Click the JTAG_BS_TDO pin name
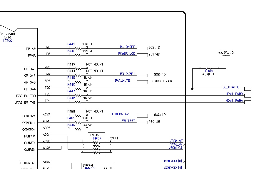Viewport: 254px width, 178px height. pyautogui.click(x=25, y=96)
